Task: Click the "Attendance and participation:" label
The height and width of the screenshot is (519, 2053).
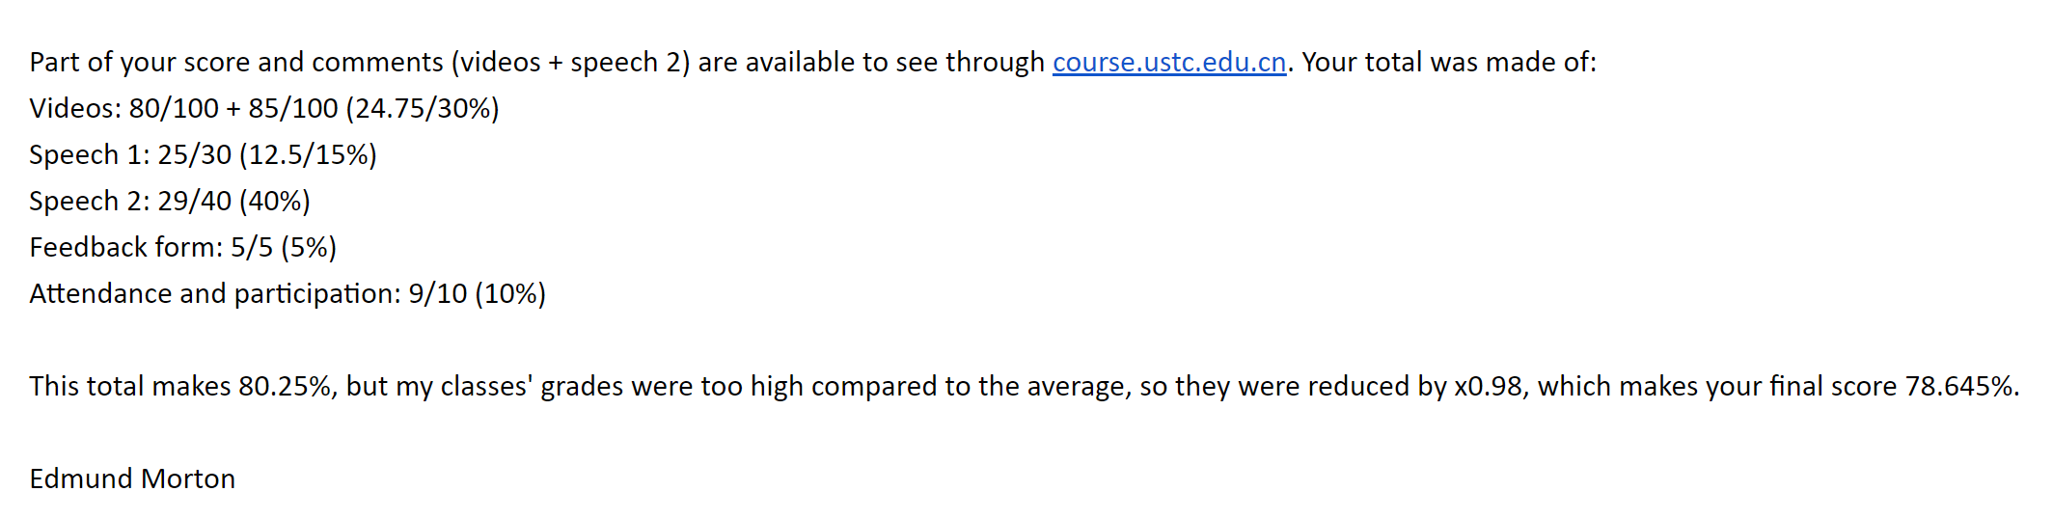Action: click(x=214, y=294)
